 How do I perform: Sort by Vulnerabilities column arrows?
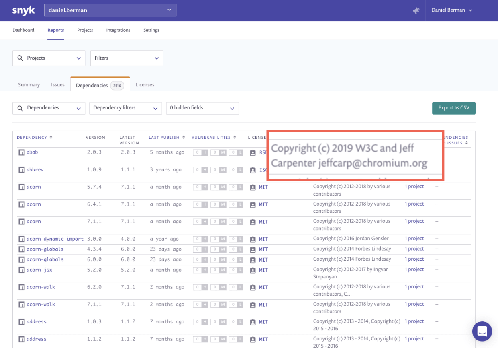235,138
